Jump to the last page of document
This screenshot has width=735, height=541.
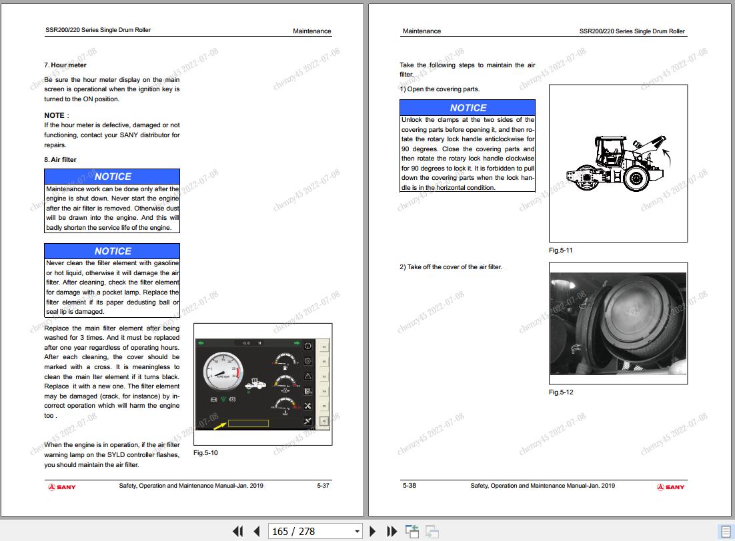[392, 531]
